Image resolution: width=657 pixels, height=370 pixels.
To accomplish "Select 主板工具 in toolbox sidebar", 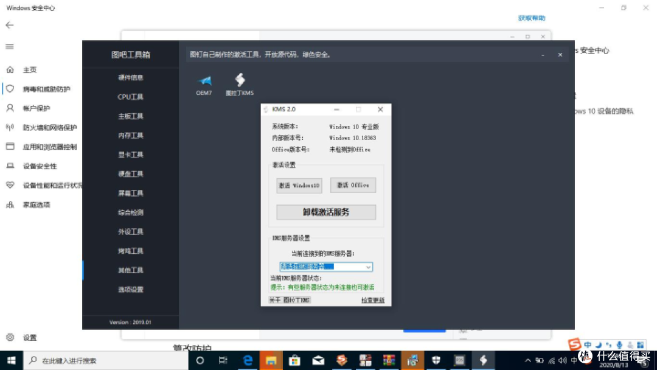I will pos(131,116).
